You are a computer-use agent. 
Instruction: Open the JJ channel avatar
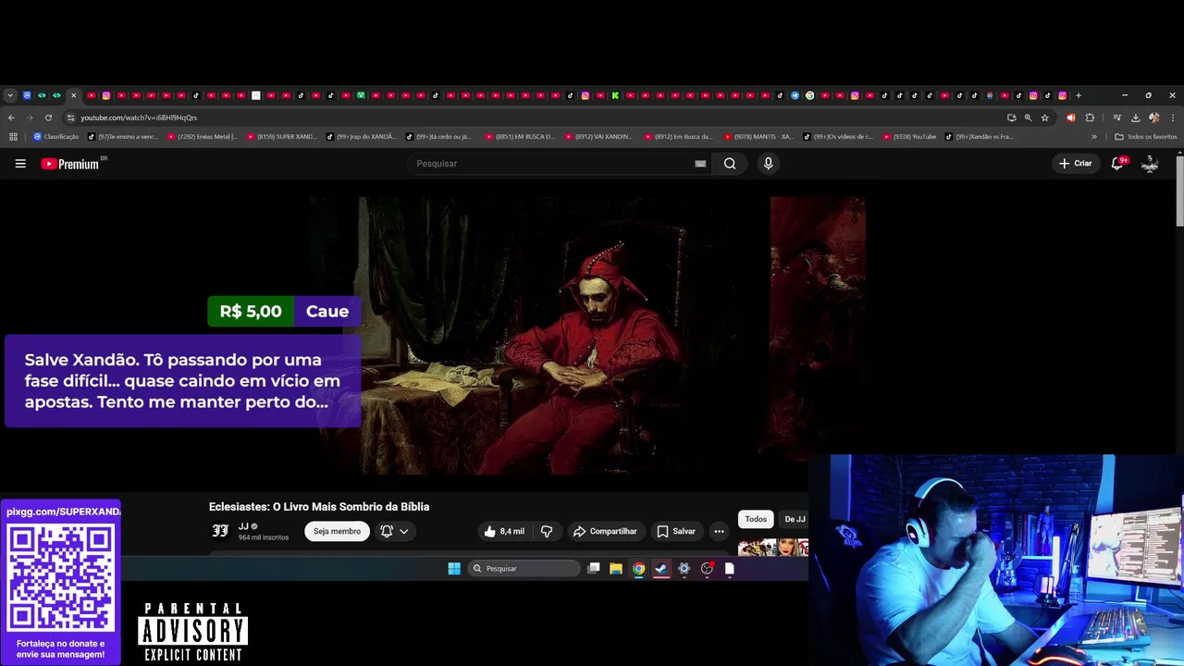220,531
